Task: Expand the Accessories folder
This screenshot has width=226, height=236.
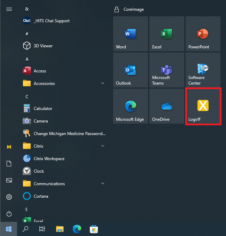Action: point(64,83)
